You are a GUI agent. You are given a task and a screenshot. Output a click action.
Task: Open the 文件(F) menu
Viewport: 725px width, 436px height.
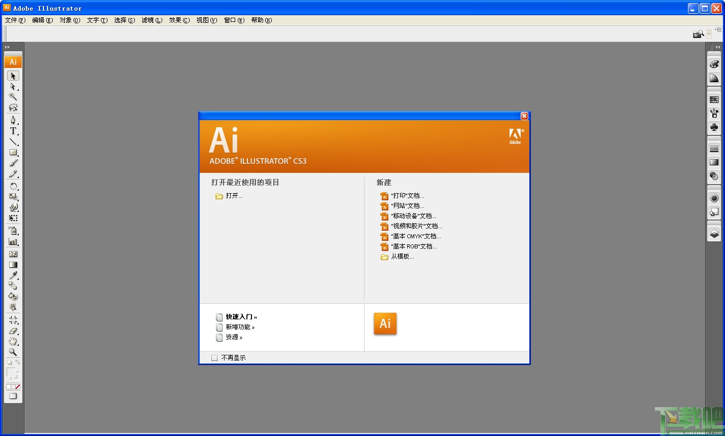[x=15, y=20]
